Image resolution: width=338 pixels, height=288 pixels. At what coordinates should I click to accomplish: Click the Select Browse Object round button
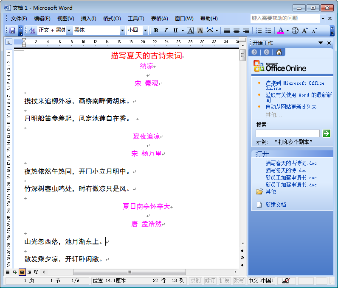coord(242,258)
